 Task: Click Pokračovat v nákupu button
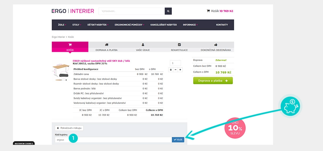pyautogui.click(x=69, y=128)
